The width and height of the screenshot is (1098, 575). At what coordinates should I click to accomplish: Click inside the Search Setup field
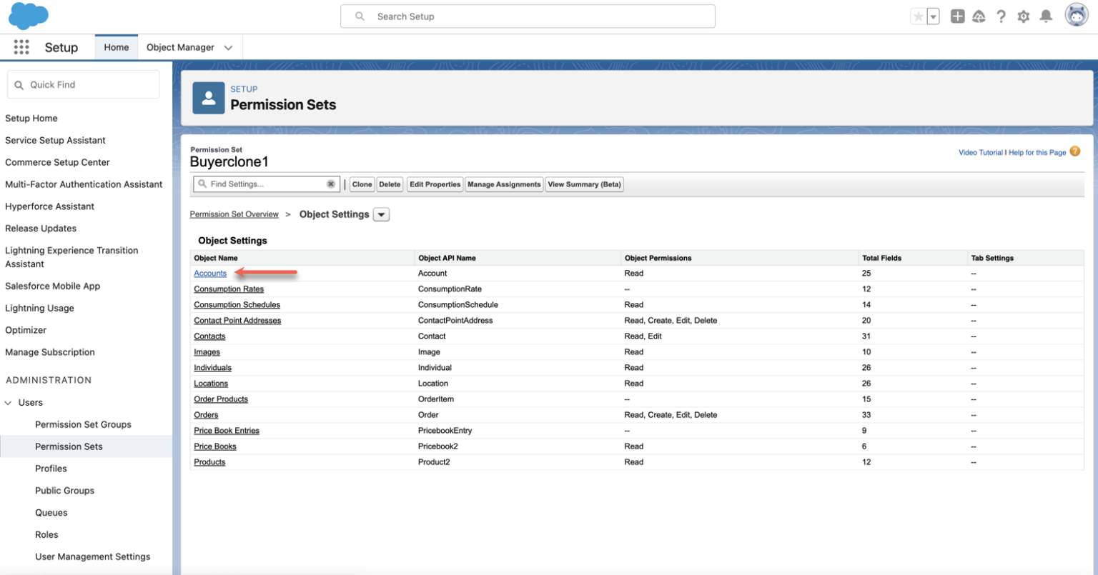point(528,16)
